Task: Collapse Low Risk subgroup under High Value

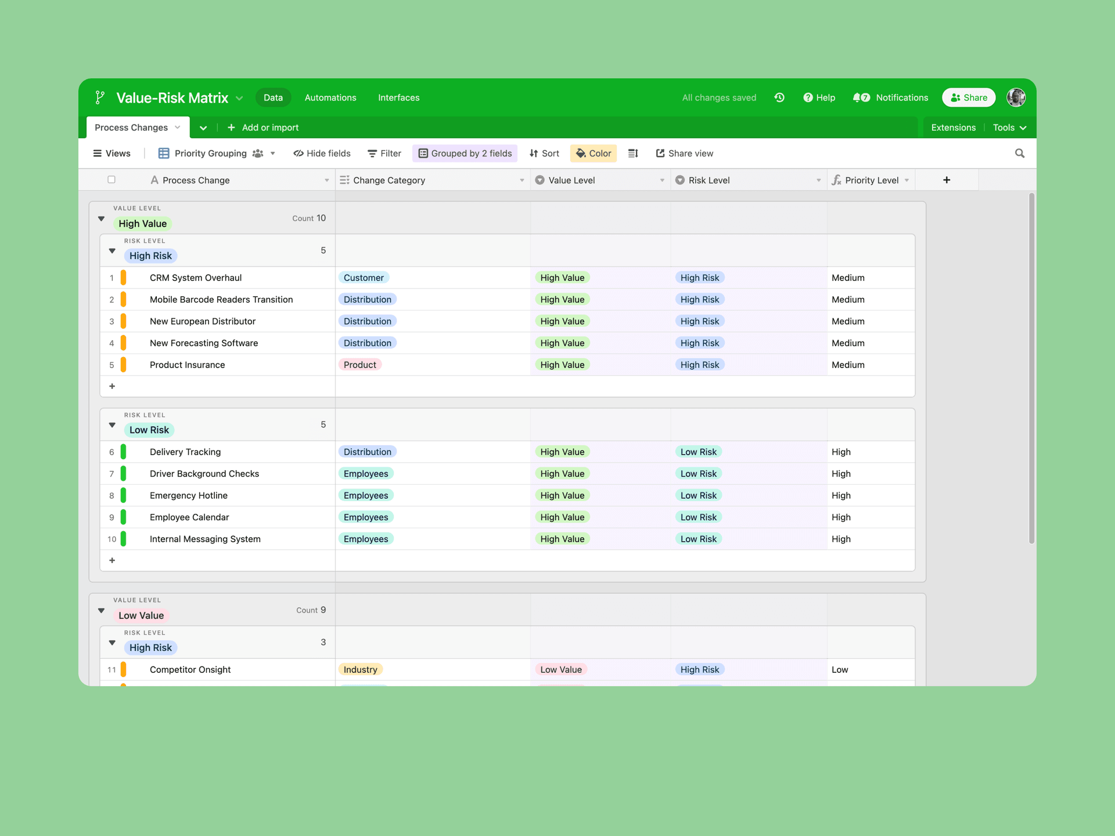Action: (112, 425)
